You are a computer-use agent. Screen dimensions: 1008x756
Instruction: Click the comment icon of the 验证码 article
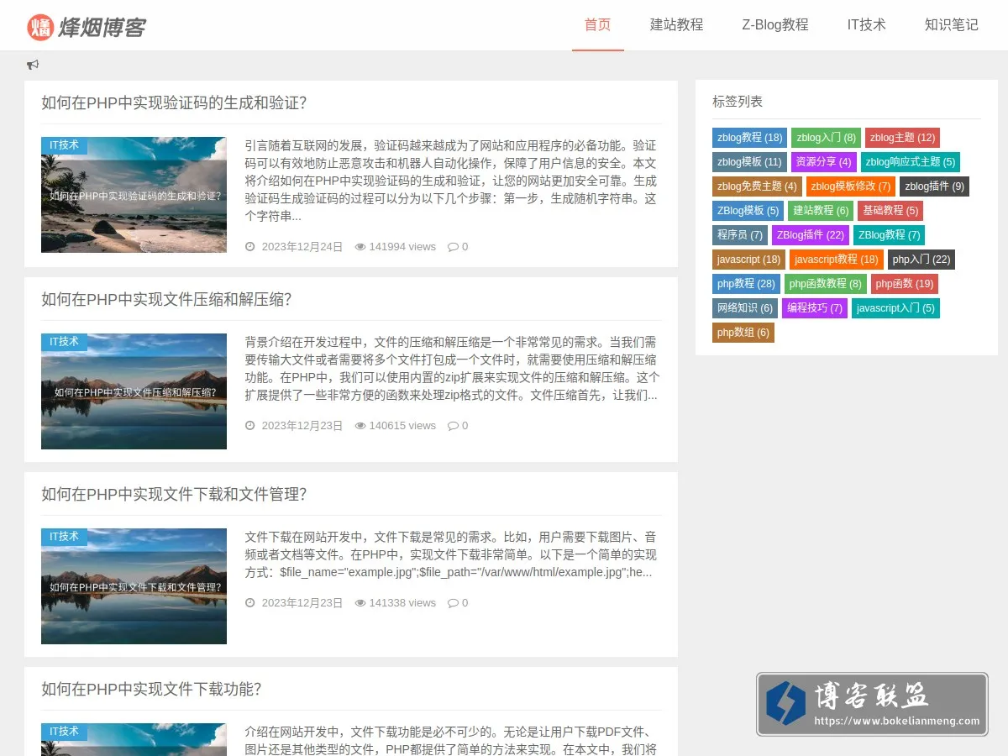453,247
